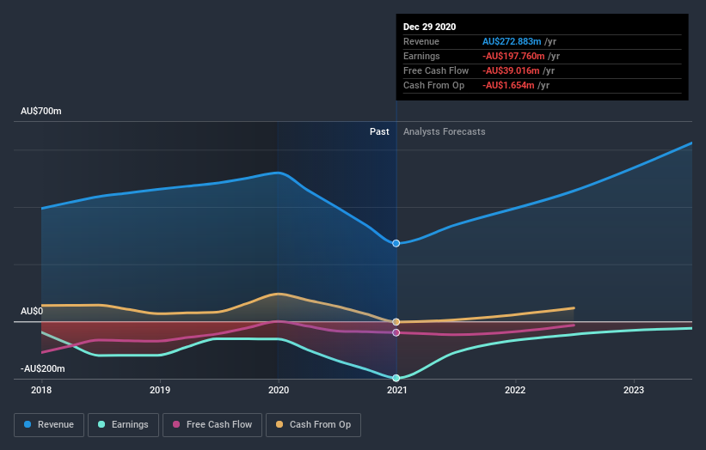706x450 pixels.
Task: Click the -AU$39.016m free cash flow value
Action: pyautogui.click(x=511, y=70)
